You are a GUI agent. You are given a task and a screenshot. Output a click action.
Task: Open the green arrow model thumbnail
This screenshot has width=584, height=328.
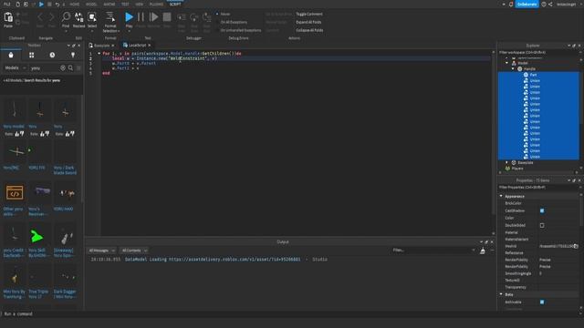(37, 236)
